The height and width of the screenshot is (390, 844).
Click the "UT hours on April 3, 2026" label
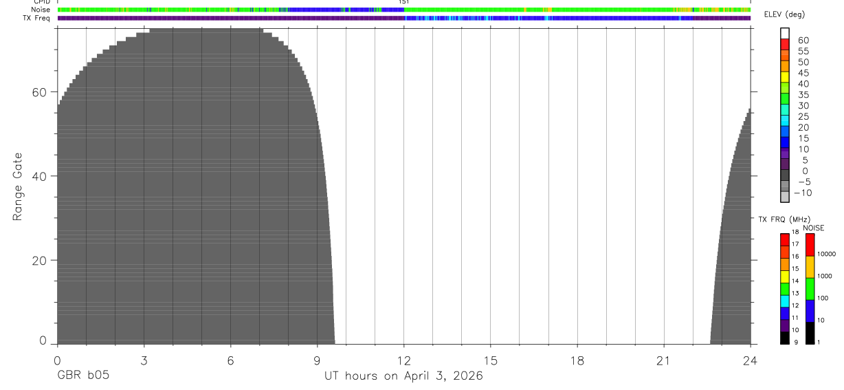coord(403,376)
